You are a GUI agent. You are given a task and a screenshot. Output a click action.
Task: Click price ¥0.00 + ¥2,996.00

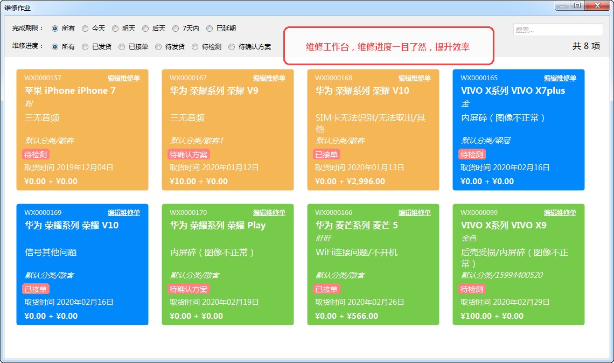point(350,181)
